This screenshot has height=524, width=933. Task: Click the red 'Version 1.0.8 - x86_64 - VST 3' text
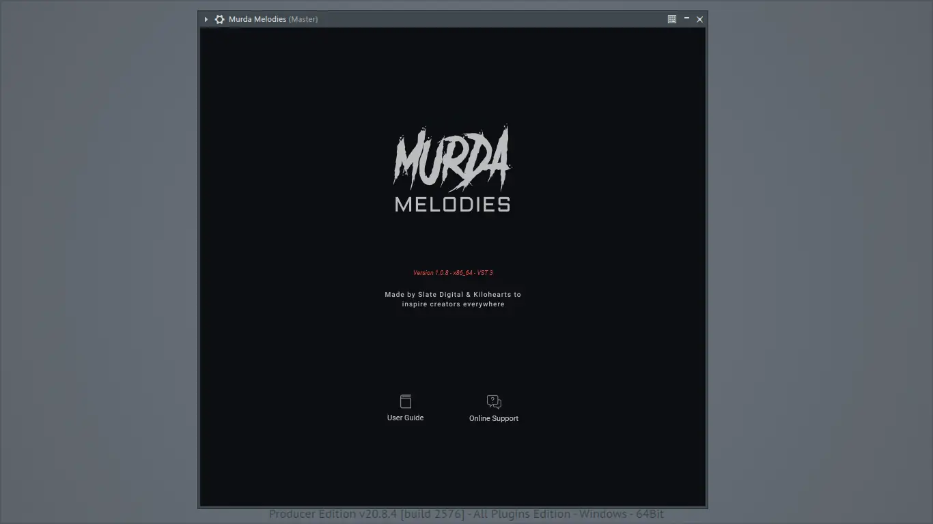453,273
